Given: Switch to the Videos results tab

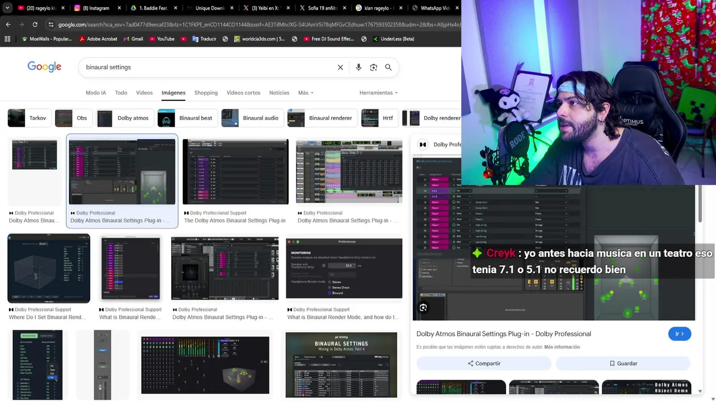Looking at the screenshot, I should point(144,93).
